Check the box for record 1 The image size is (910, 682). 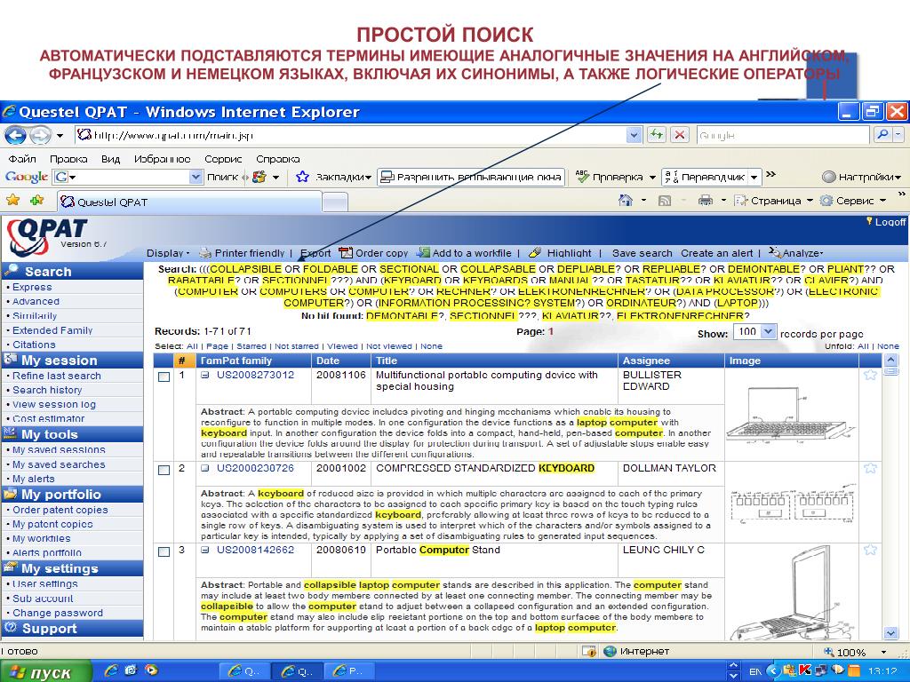point(164,377)
